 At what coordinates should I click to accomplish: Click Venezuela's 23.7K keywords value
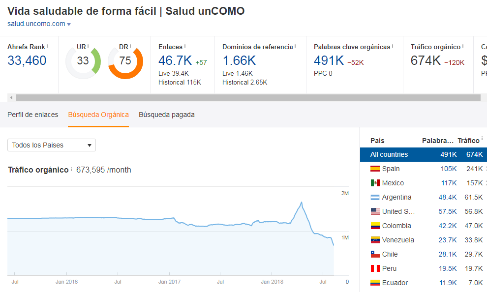point(448,240)
